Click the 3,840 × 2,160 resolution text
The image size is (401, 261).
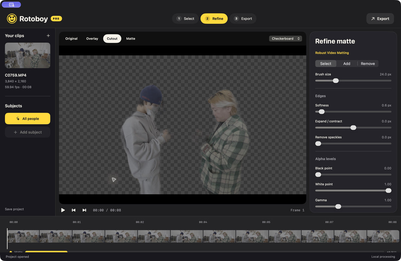15,81
